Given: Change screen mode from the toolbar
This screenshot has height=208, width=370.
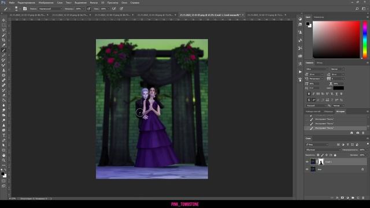Looking at the screenshot, I should [3, 186].
